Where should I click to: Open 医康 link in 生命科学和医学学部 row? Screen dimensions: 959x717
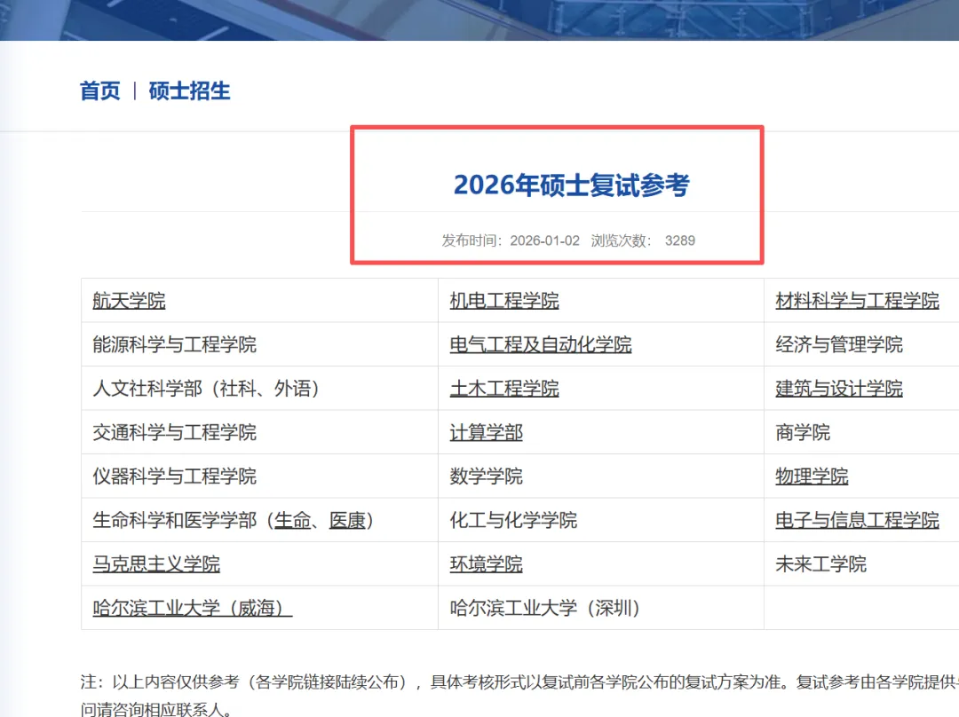[x=347, y=521]
